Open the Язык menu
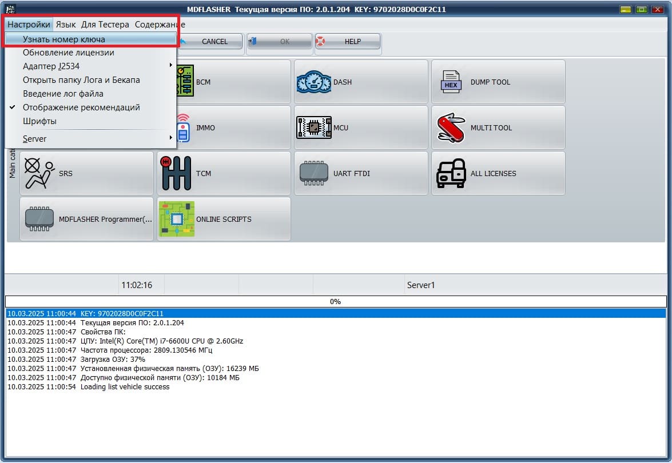 [66, 25]
